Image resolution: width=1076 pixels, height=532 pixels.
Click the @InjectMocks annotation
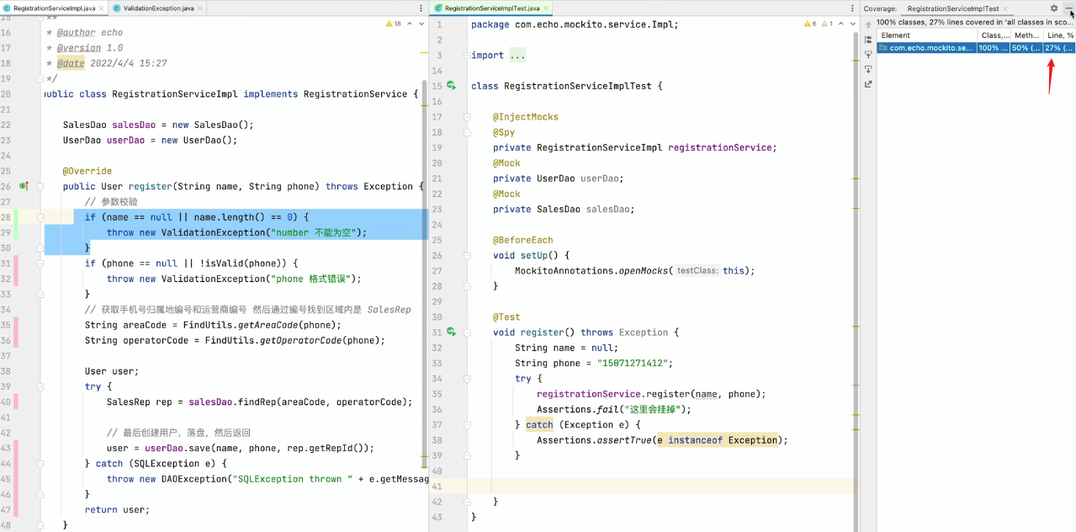[526, 117]
